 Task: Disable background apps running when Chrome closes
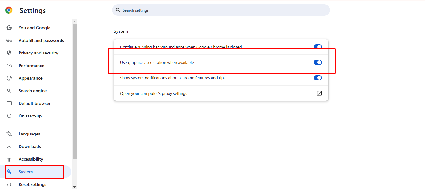tap(317, 47)
